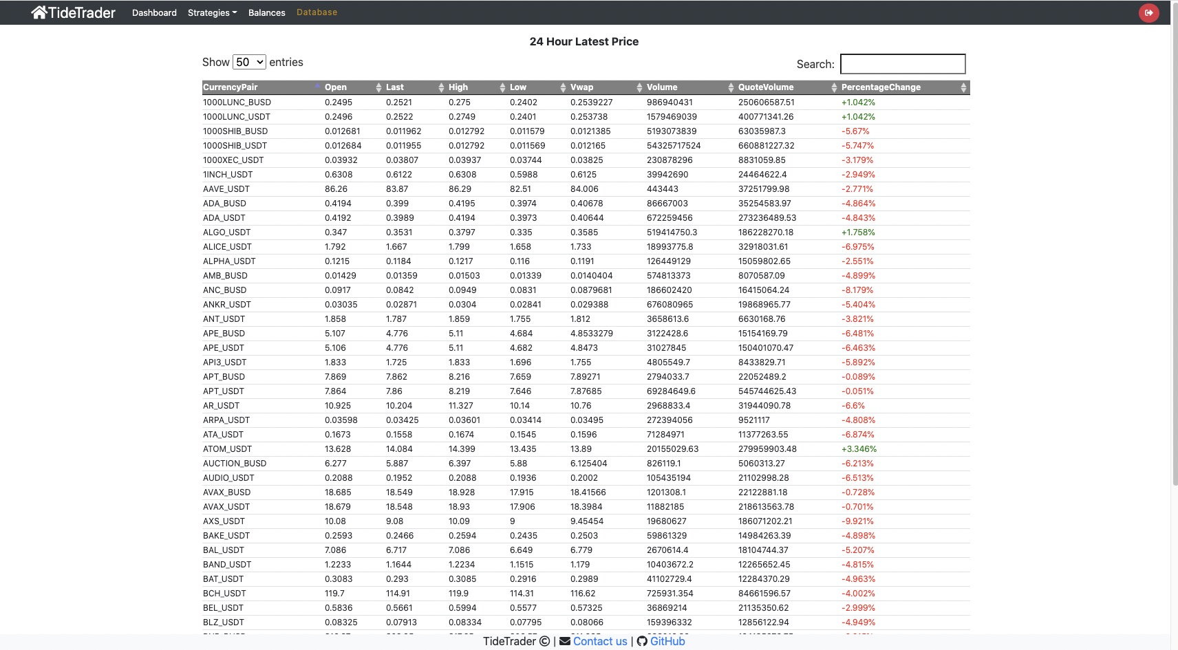Open the Strategies dropdown menu

point(212,12)
